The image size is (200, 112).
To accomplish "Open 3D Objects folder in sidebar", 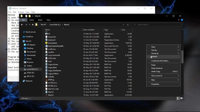I will point(31,45).
